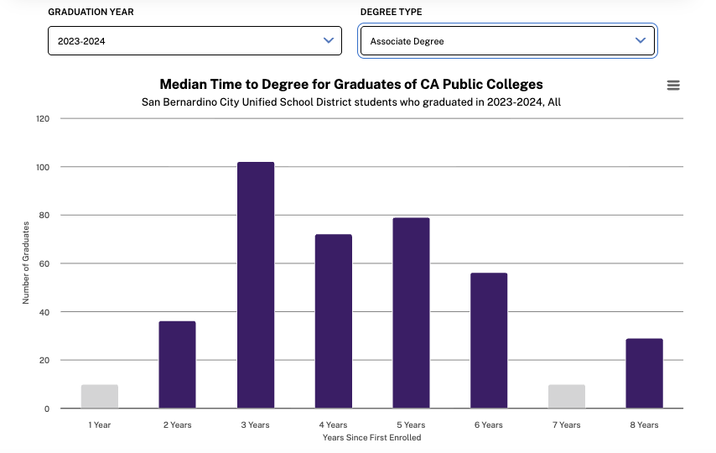
Task: Click the 2 Years purple bar
Action: [x=177, y=365]
